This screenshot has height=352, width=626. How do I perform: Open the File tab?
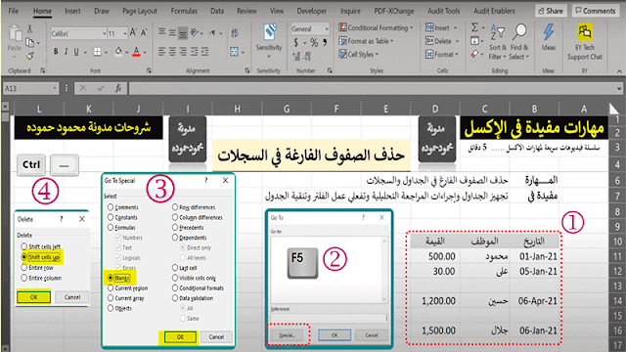14,11
